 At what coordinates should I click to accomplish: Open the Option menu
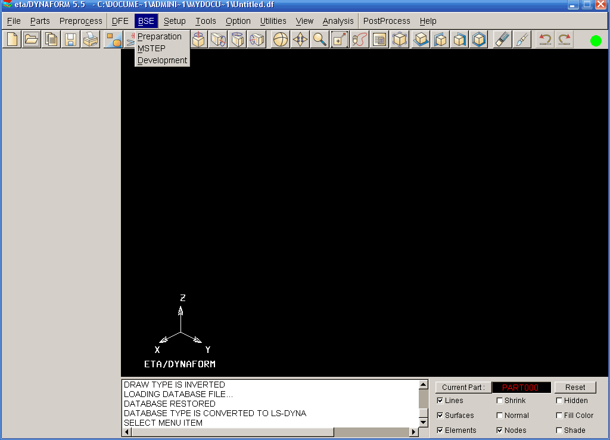pyautogui.click(x=238, y=21)
